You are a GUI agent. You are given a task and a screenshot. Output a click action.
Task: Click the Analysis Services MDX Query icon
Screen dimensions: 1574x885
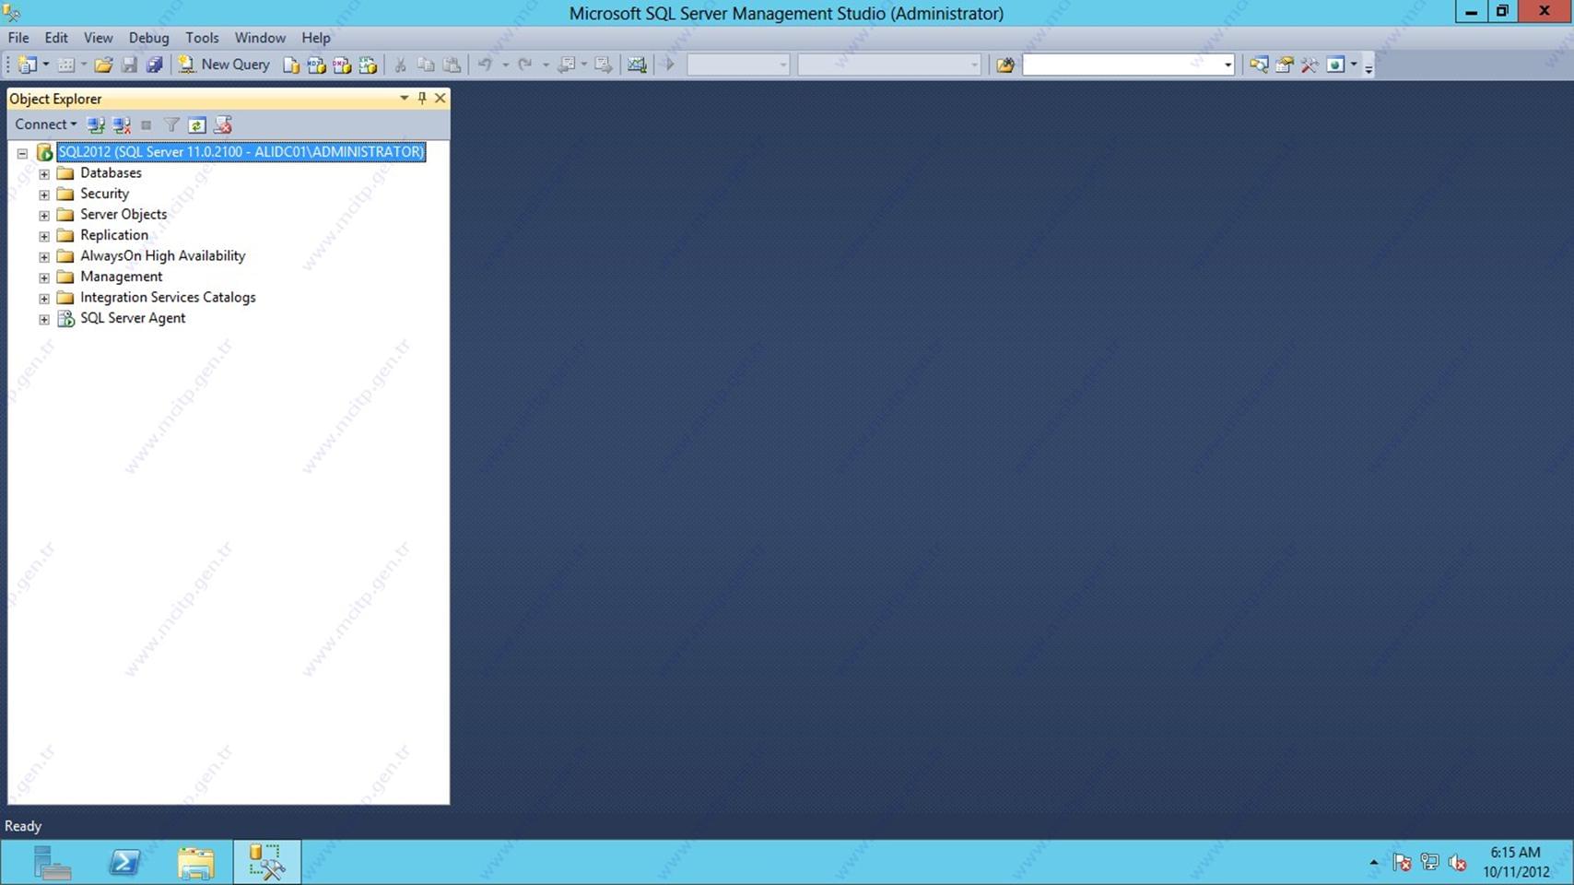pos(316,65)
